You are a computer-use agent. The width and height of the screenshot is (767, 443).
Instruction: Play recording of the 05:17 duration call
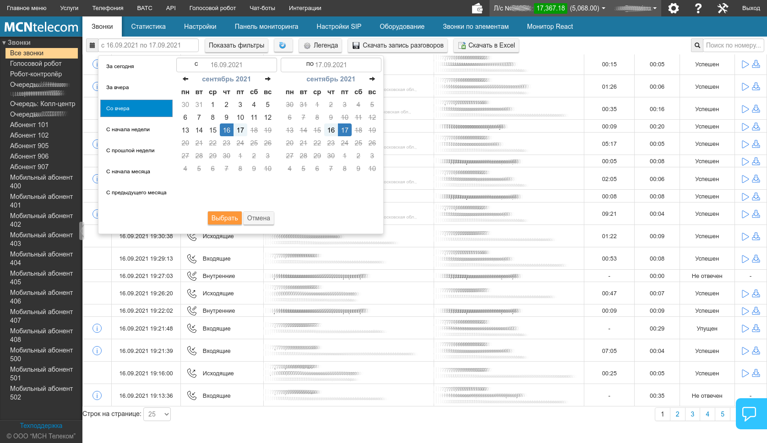(x=745, y=144)
